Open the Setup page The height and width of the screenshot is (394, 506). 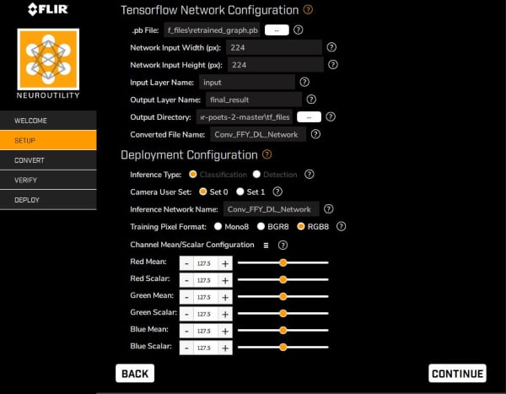click(x=48, y=140)
